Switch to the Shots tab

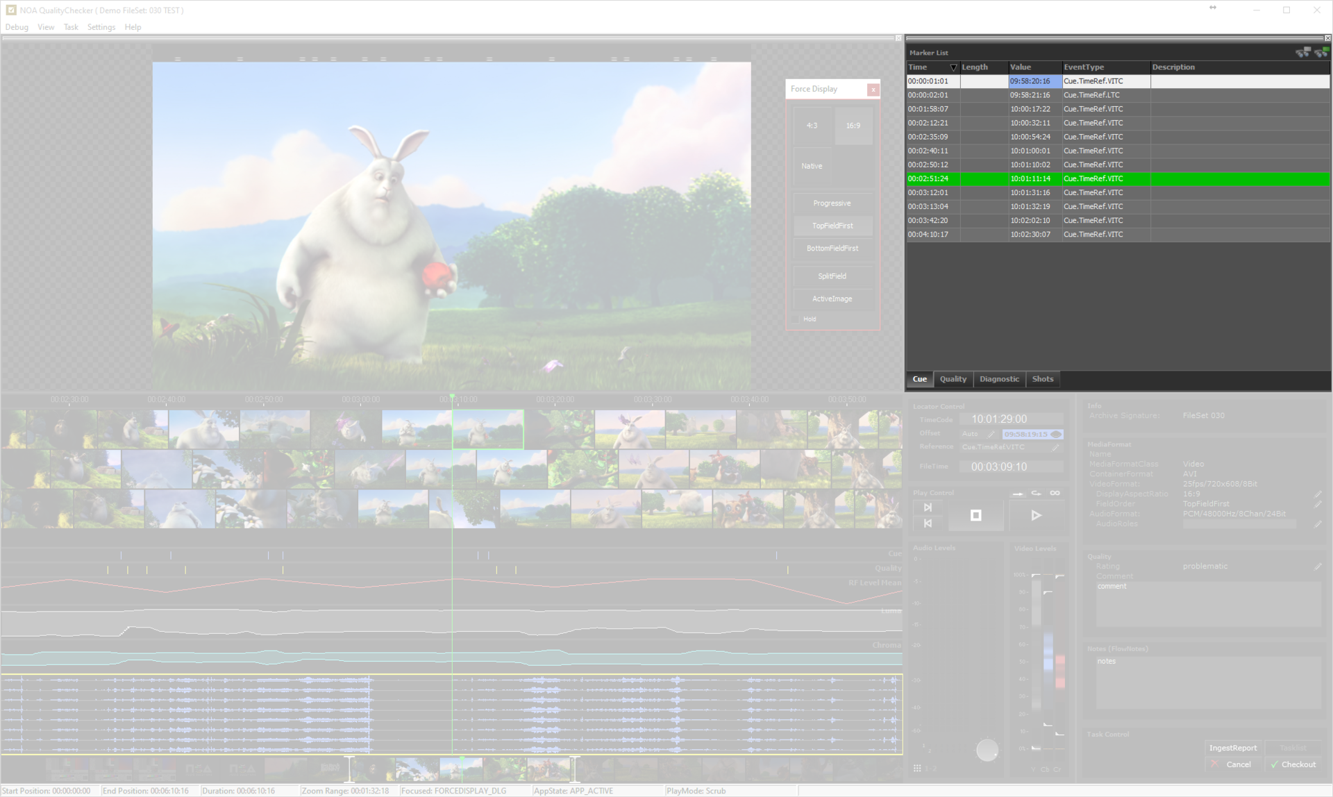[1042, 379]
